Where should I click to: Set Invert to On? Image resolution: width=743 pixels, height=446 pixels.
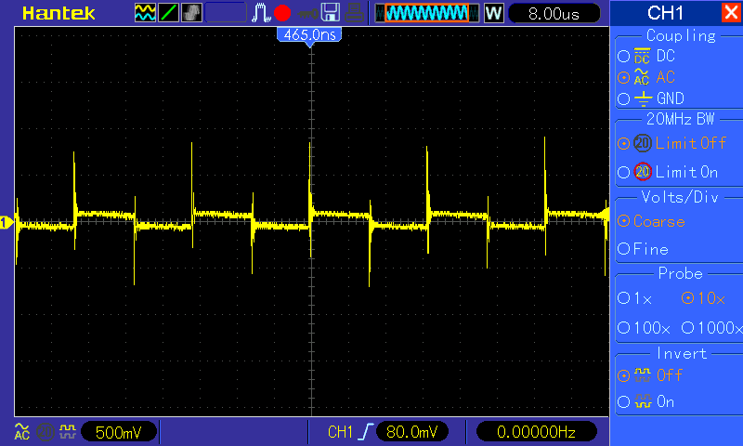645,402
